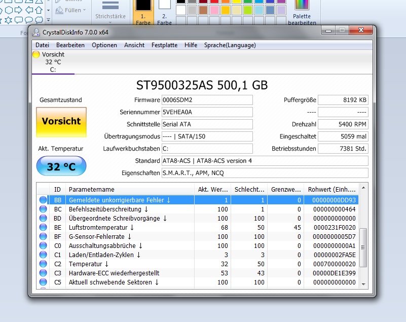Image resolution: width=406 pixels, height=322 pixels.
Task: Click the status circle of row C3
Action: pyautogui.click(x=43, y=273)
